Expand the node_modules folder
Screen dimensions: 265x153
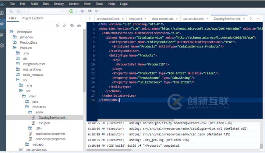pos(18,74)
